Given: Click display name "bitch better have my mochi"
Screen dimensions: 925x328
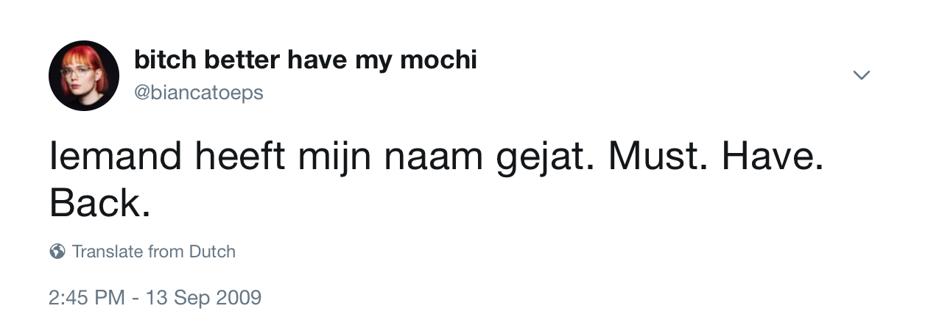Looking at the screenshot, I should [305, 60].
